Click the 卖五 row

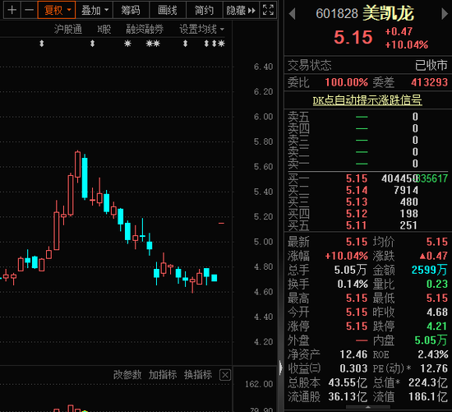coord(368,117)
